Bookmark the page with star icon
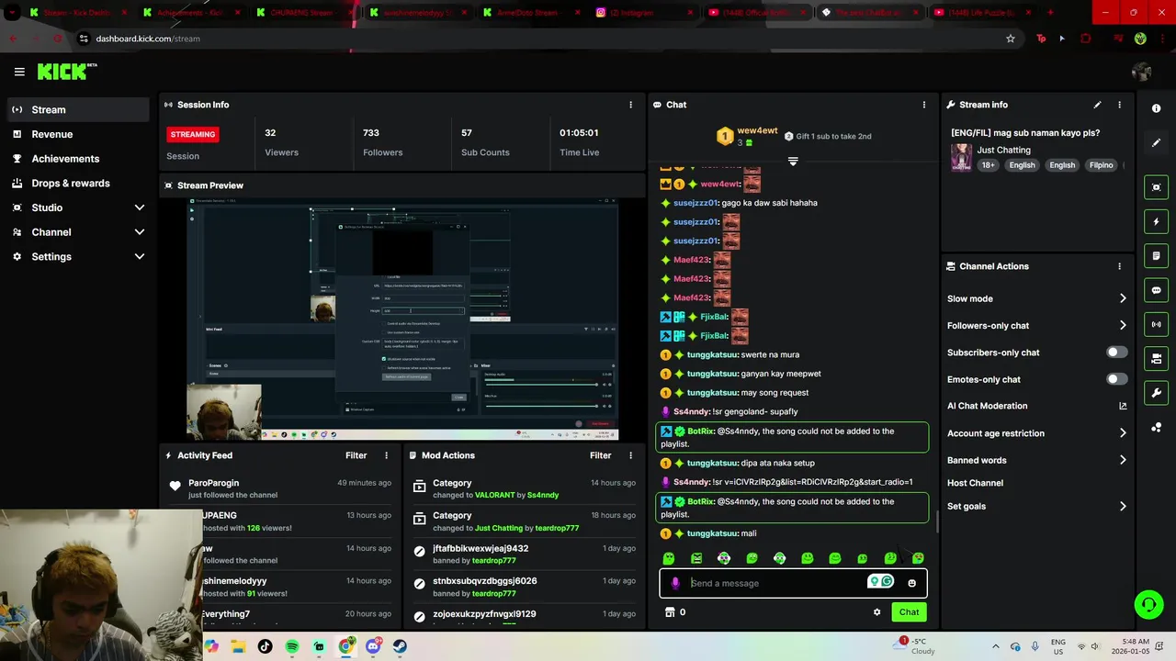The height and width of the screenshot is (661, 1176). pos(1011,39)
